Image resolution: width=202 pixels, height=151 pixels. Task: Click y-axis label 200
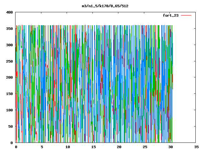coord(9,77)
